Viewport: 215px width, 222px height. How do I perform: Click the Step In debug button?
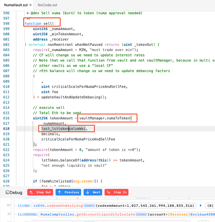(116, 192)
